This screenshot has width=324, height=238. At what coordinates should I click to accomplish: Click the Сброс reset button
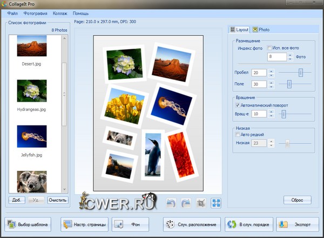[297, 200]
